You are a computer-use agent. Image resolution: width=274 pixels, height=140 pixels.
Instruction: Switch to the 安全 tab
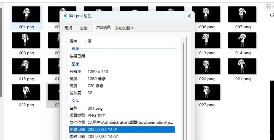(84, 28)
